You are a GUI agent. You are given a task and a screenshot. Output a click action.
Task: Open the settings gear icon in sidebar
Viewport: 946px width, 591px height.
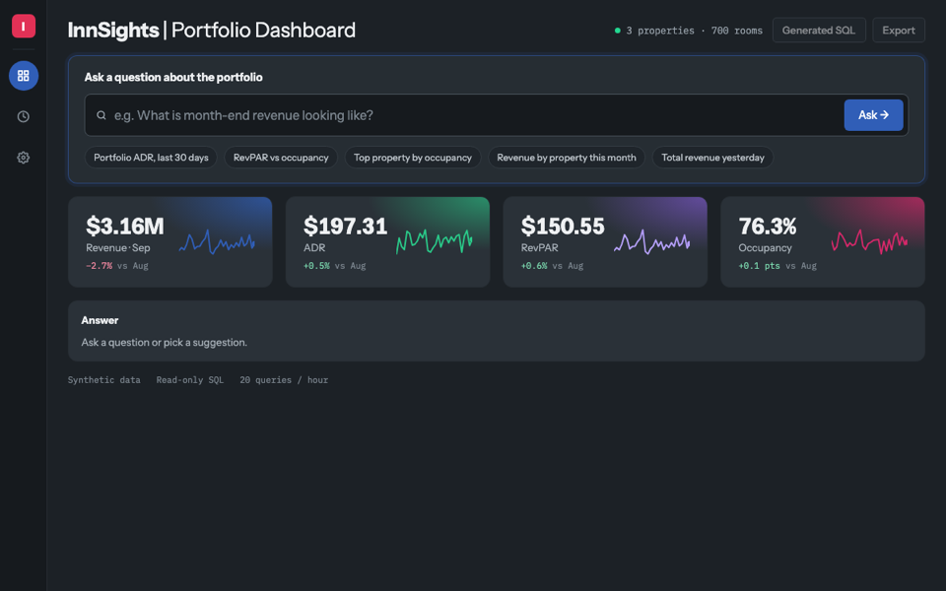click(x=24, y=158)
